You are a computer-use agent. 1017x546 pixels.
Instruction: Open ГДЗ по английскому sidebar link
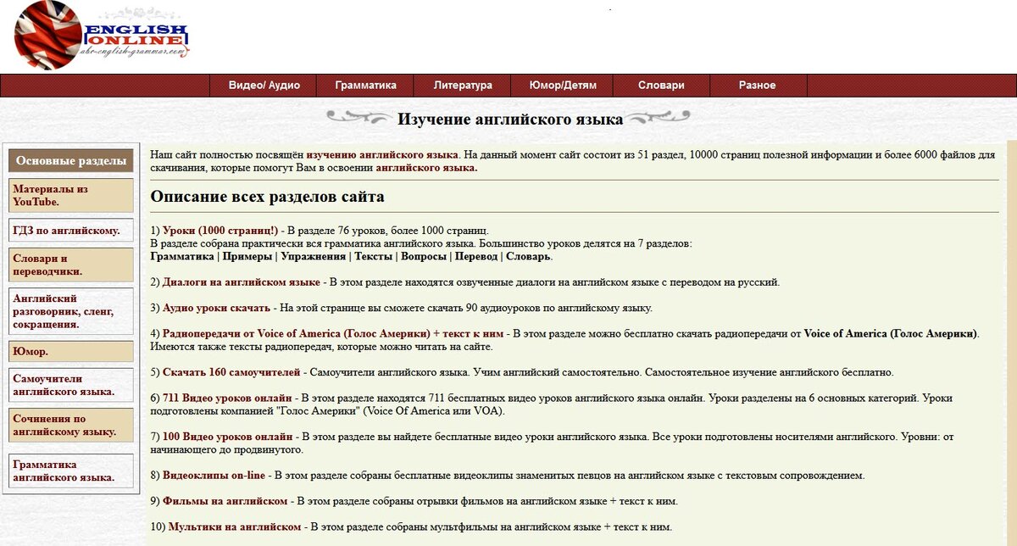(71, 230)
